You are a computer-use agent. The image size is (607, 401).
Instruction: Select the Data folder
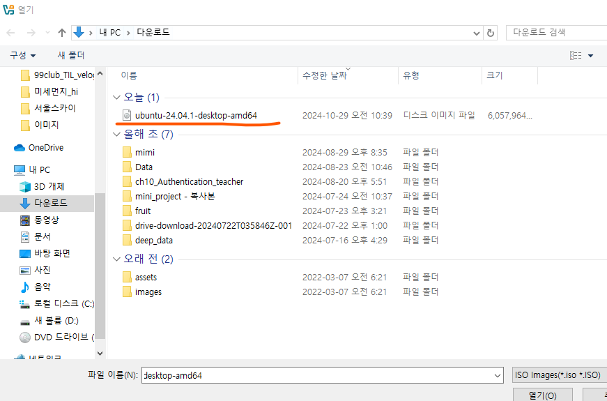[x=144, y=167]
